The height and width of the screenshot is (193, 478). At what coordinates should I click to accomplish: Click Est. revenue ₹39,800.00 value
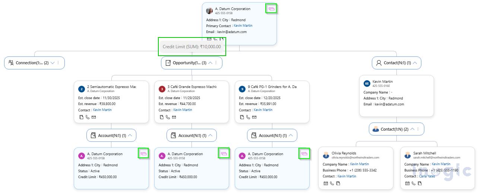pos(107,104)
